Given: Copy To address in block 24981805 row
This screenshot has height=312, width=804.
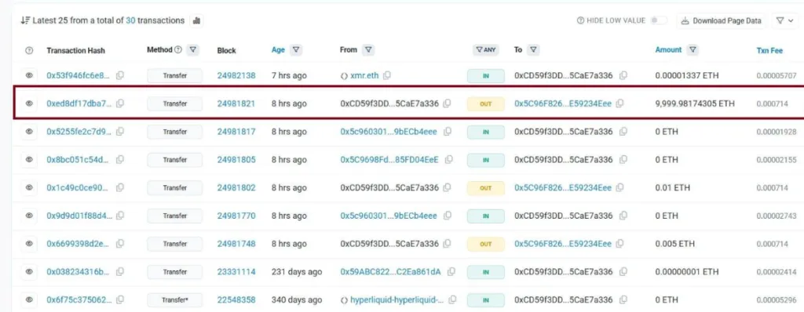Looking at the screenshot, I should point(623,160).
